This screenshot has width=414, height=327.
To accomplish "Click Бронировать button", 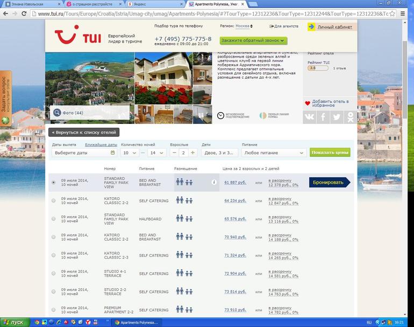I will point(329,182).
